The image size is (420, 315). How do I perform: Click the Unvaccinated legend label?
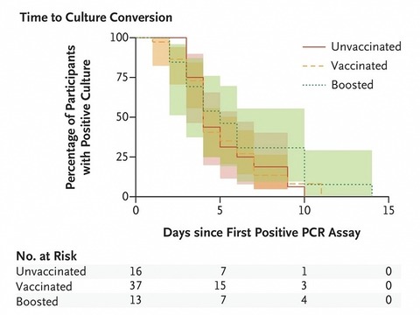(x=366, y=46)
